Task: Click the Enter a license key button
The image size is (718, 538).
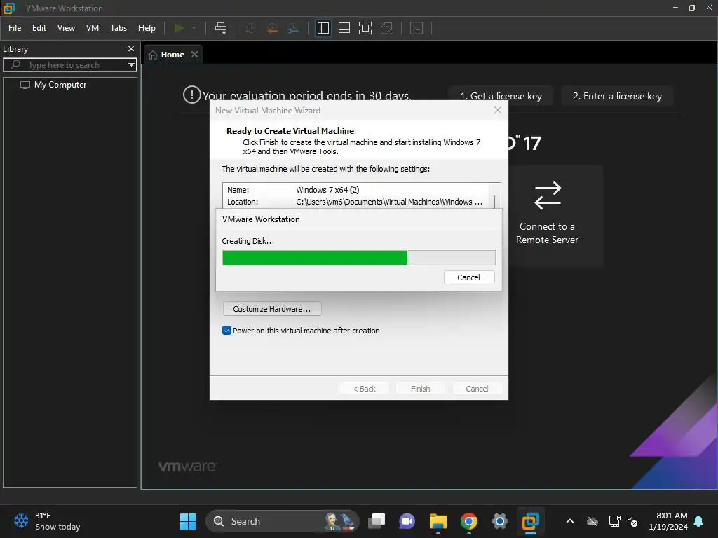Action: pos(617,96)
